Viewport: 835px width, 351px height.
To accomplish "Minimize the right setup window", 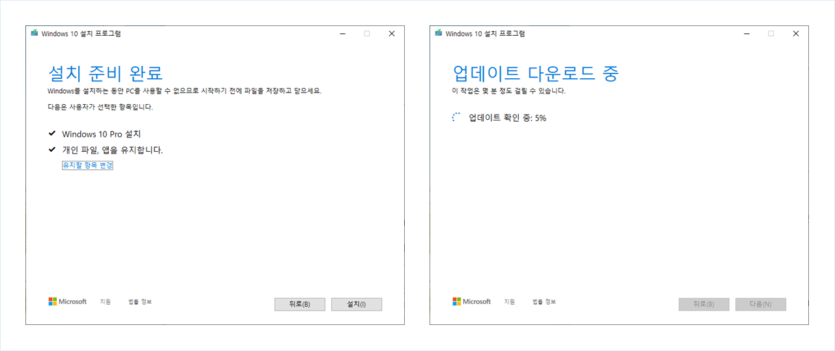I will coord(746,33).
